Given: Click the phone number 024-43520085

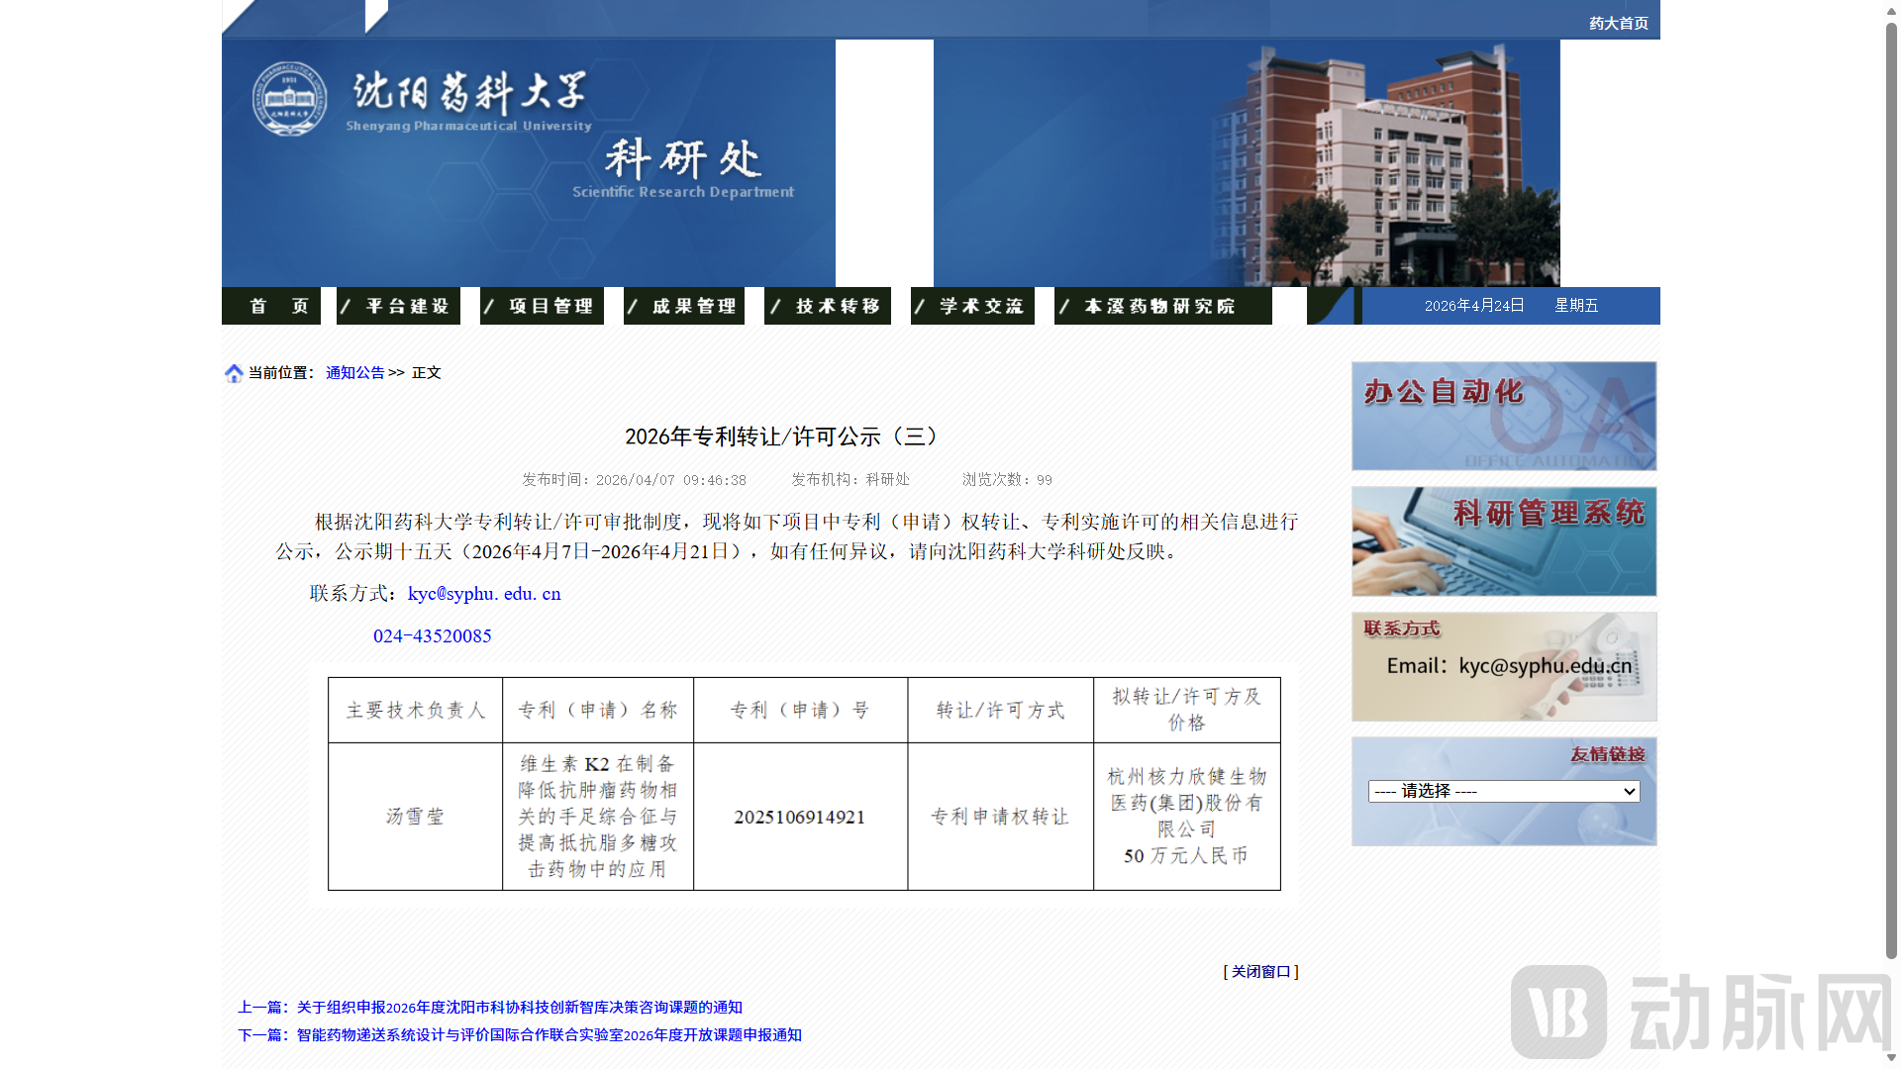Looking at the screenshot, I should point(432,635).
